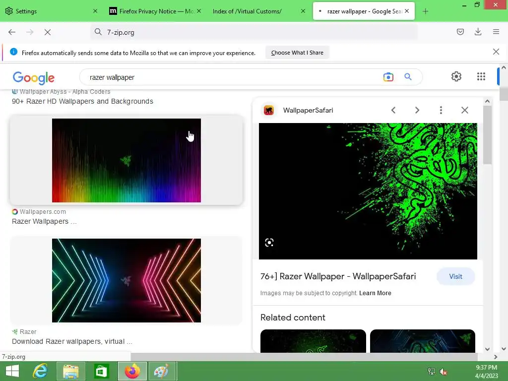
Task: Open the Google apps grid
Action: pos(481,76)
